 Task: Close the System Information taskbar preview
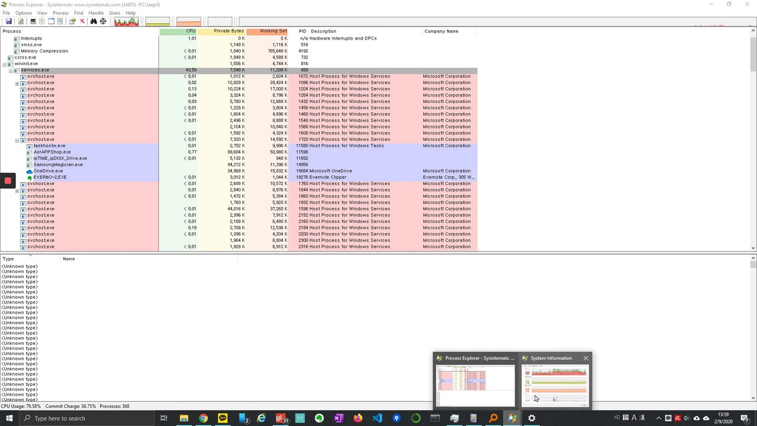[585, 358]
